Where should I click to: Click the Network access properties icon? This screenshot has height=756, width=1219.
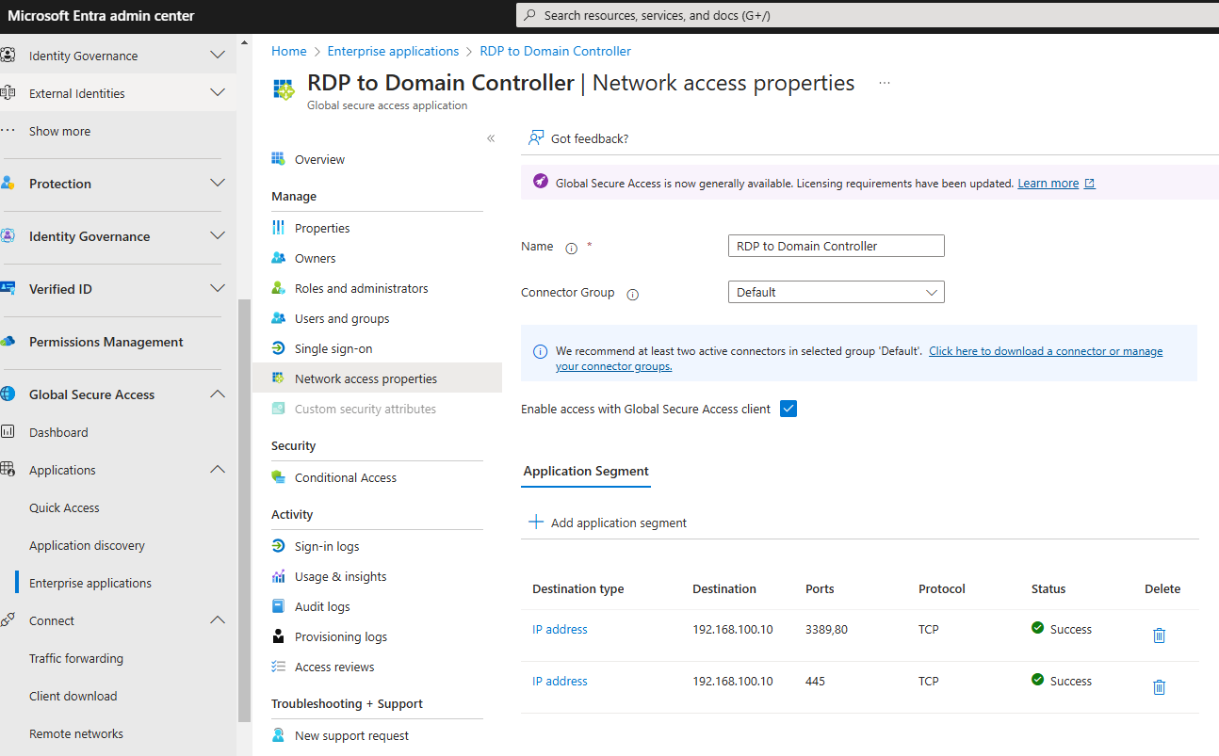[278, 378]
